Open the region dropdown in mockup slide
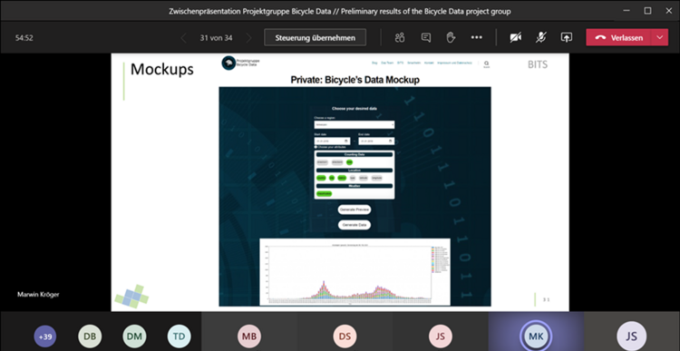The height and width of the screenshot is (351, 680). coord(355,125)
